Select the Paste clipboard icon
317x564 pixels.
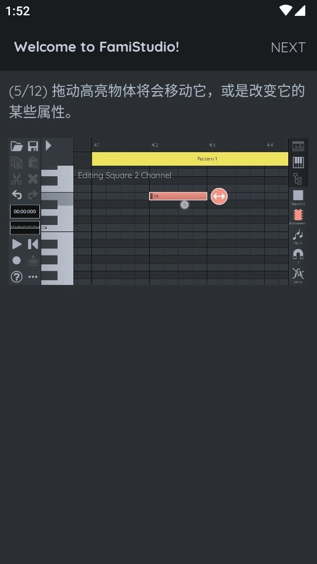pyautogui.click(x=33, y=163)
